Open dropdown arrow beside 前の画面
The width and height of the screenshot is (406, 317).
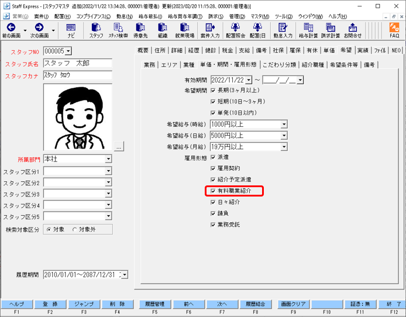(25, 30)
